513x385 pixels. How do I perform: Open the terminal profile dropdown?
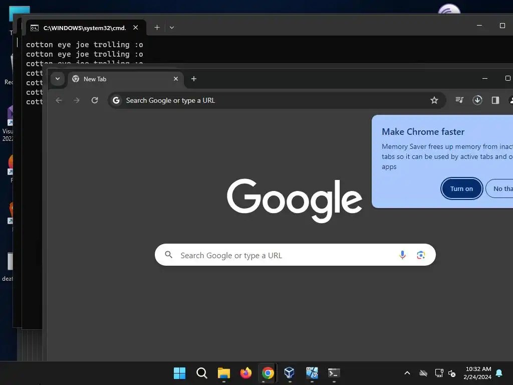[172, 28]
